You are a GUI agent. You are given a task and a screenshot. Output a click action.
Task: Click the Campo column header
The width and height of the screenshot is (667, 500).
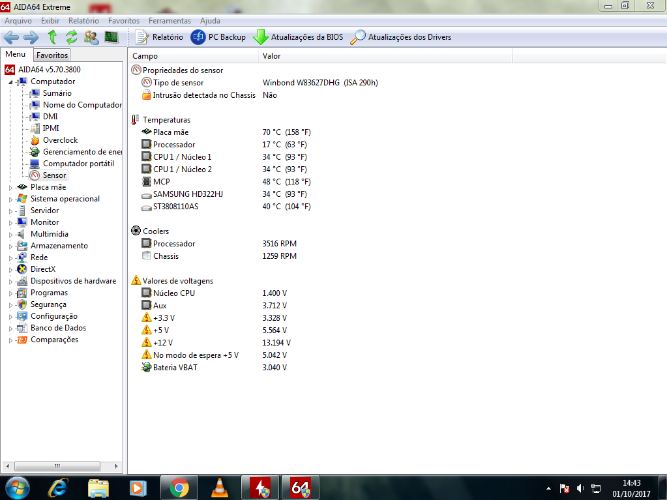pos(193,55)
